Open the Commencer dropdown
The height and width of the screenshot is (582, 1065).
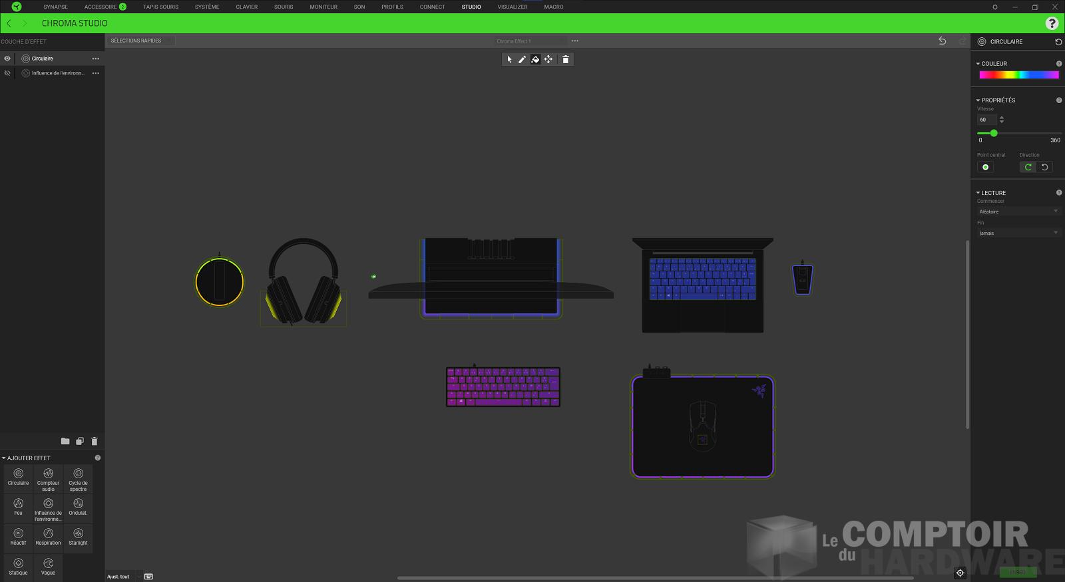click(x=1018, y=212)
